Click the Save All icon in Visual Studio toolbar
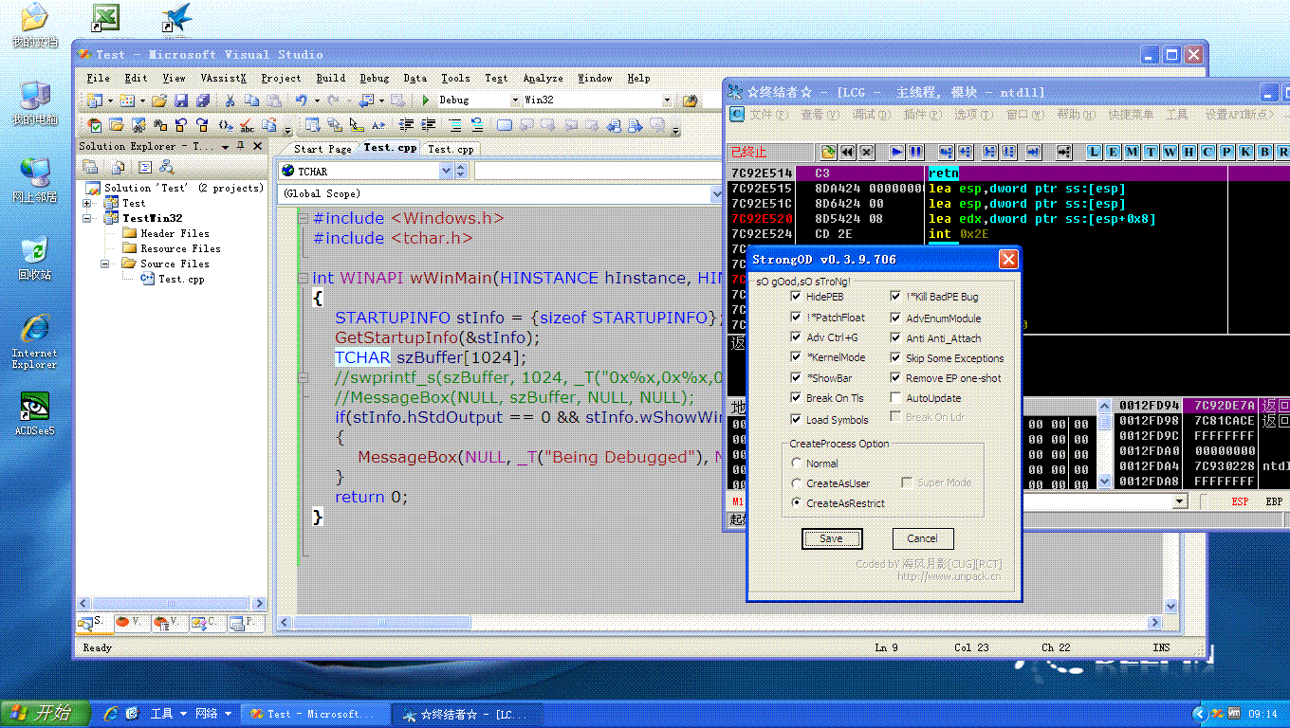The image size is (1290, 728). pyautogui.click(x=202, y=100)
